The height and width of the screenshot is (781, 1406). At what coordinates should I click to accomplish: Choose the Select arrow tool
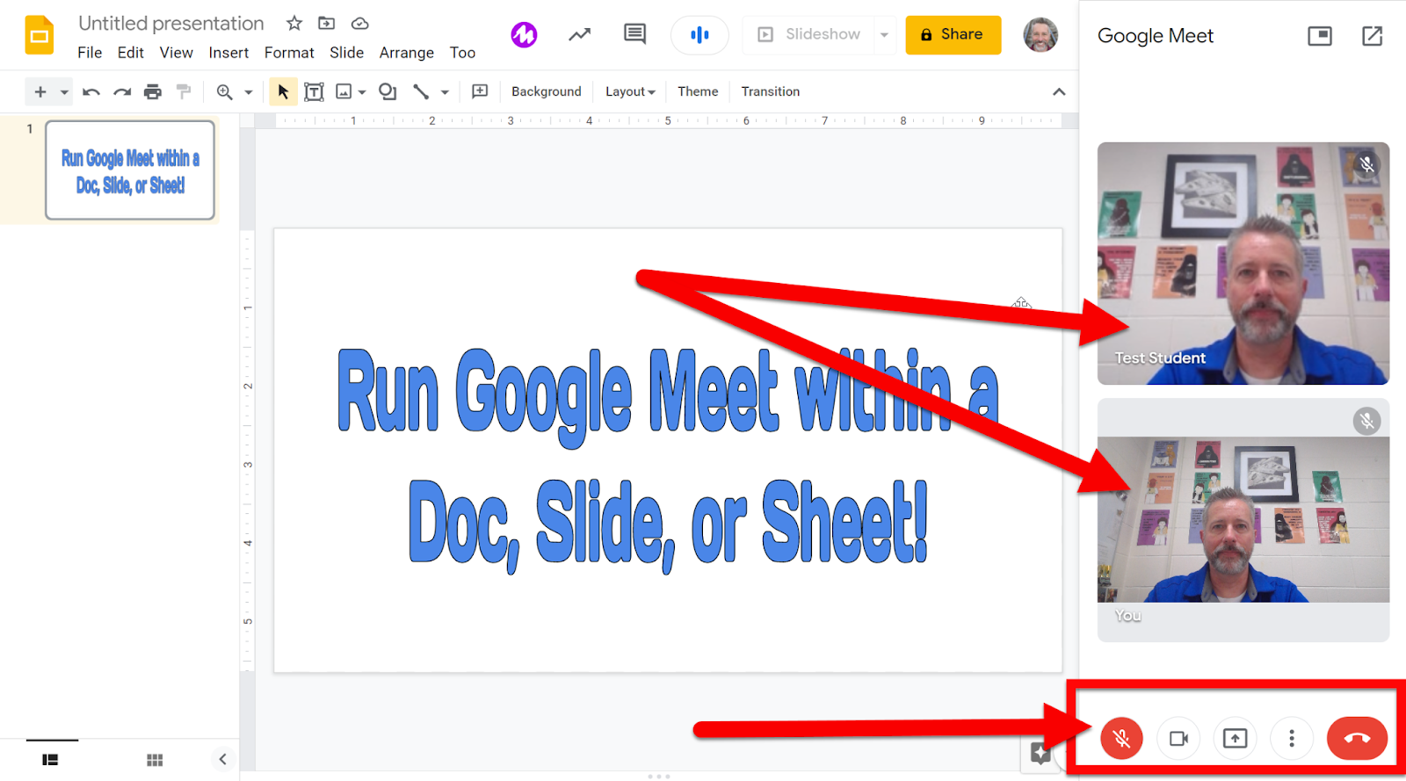tap(283, 91)
